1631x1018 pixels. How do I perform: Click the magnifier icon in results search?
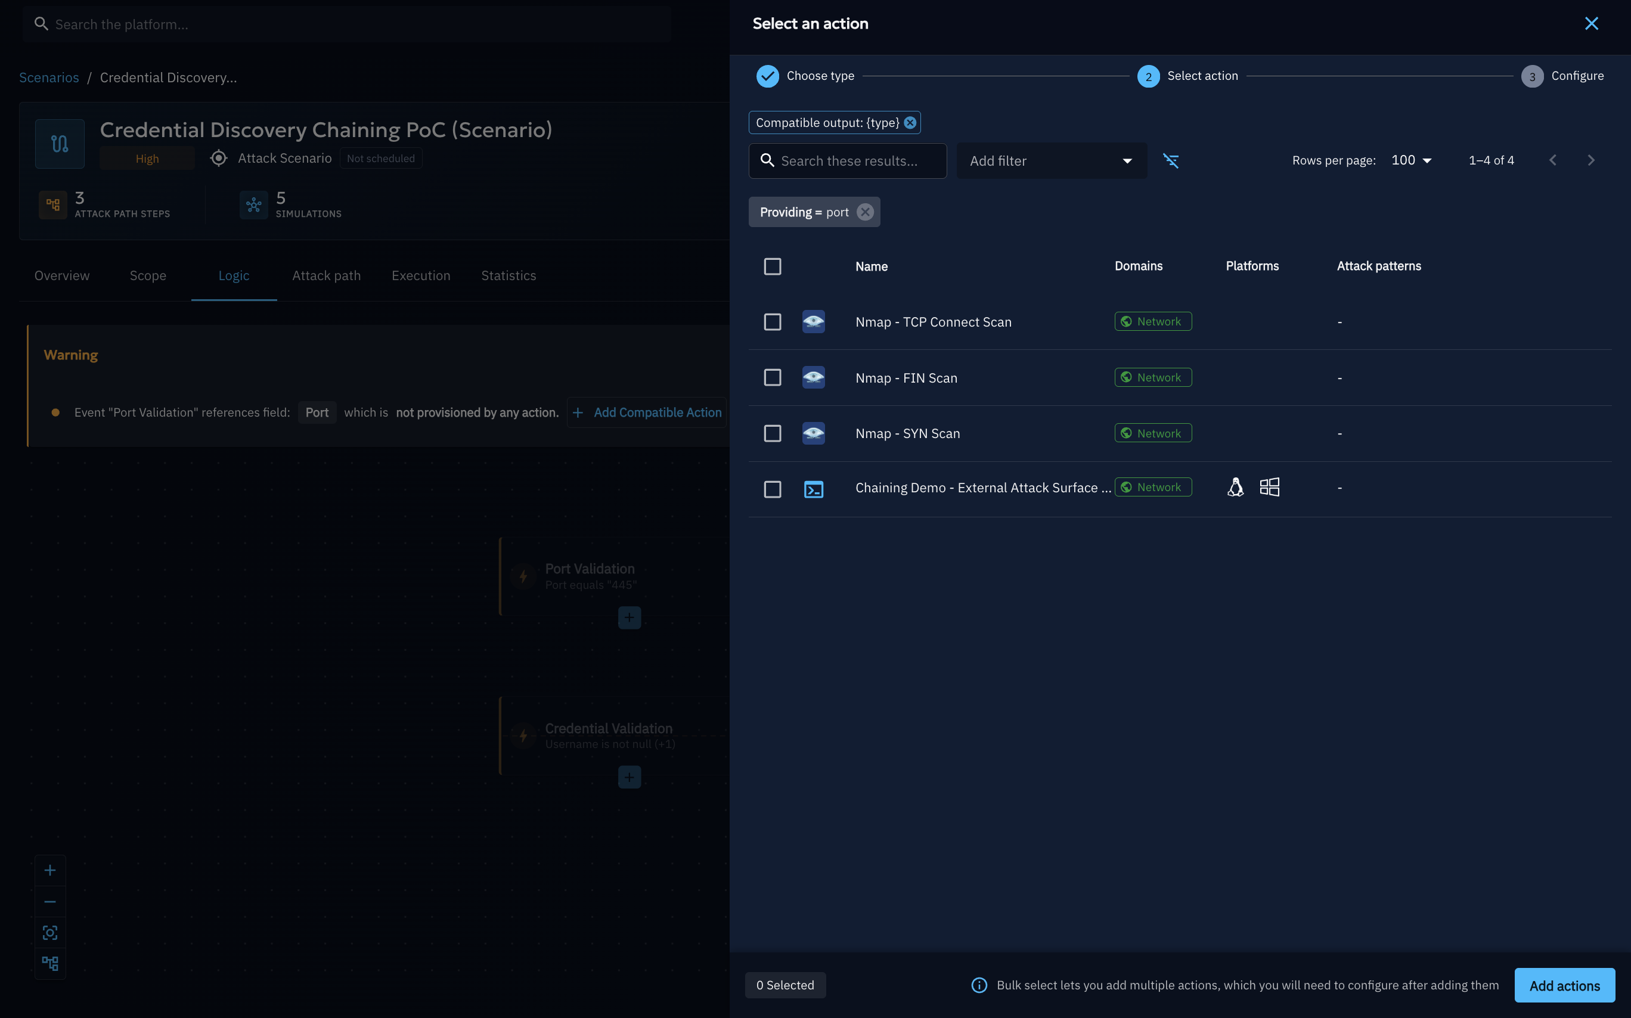[767, 160]
